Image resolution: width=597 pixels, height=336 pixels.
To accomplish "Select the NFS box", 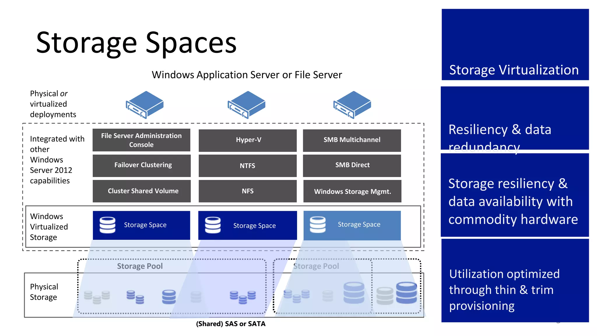I will (x=248, y=191).
